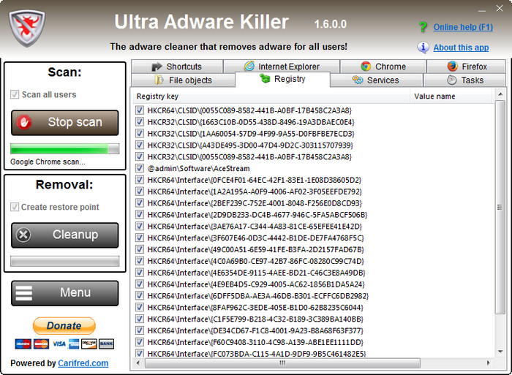Sort by the Registry key column header
The width and height of the screenshot is (512, 375).
[x=271, y=96]
